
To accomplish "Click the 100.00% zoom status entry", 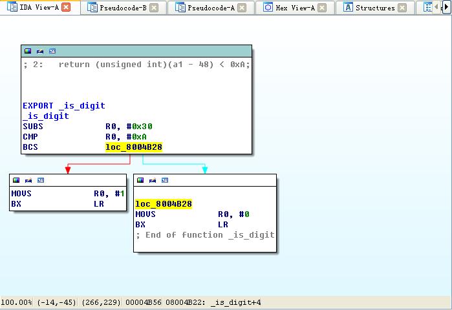I will coord(16,302).
